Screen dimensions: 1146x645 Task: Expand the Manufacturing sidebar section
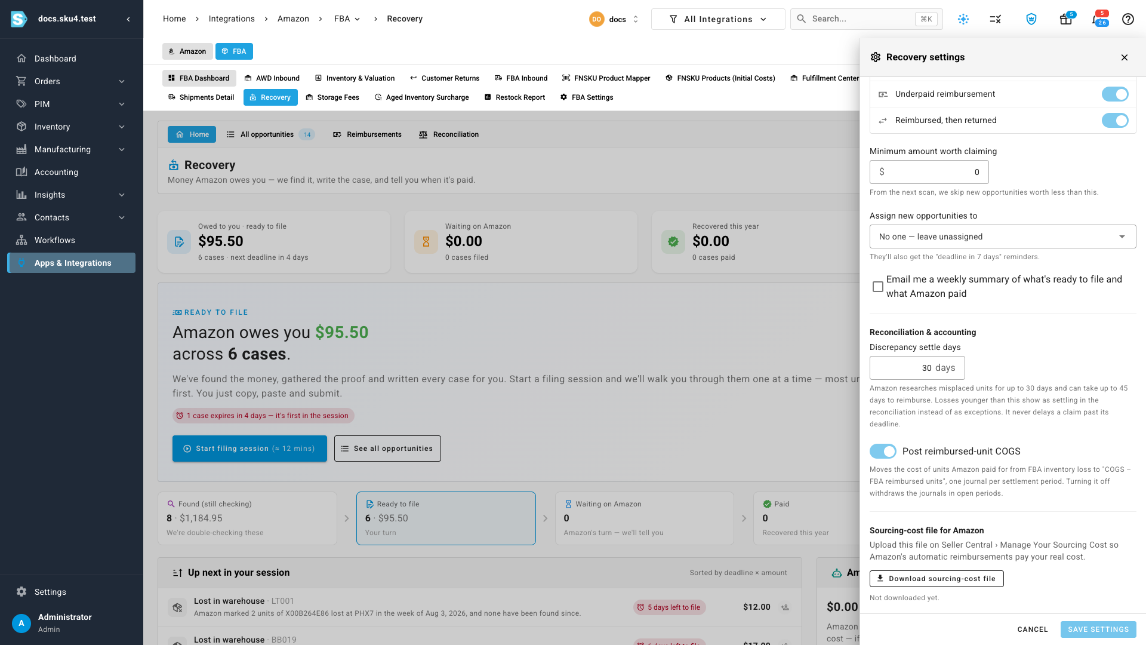[71, 149]
